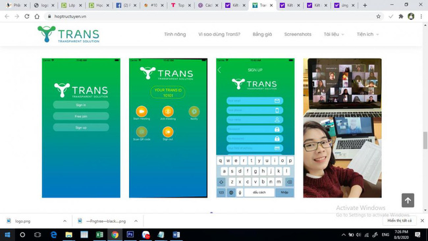Go to the Tính năng menu item
The width and height of the screenshot is (428, 241).
[175, 34]
